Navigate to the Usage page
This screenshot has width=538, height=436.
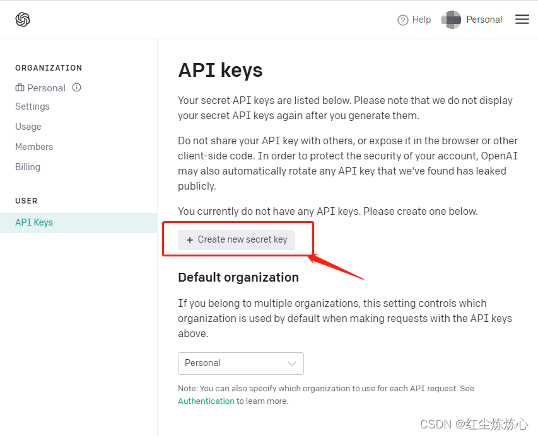(x=28, y=127)
